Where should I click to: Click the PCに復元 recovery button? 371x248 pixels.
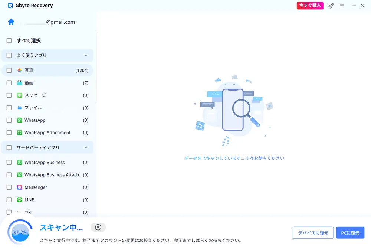[350, 232]
